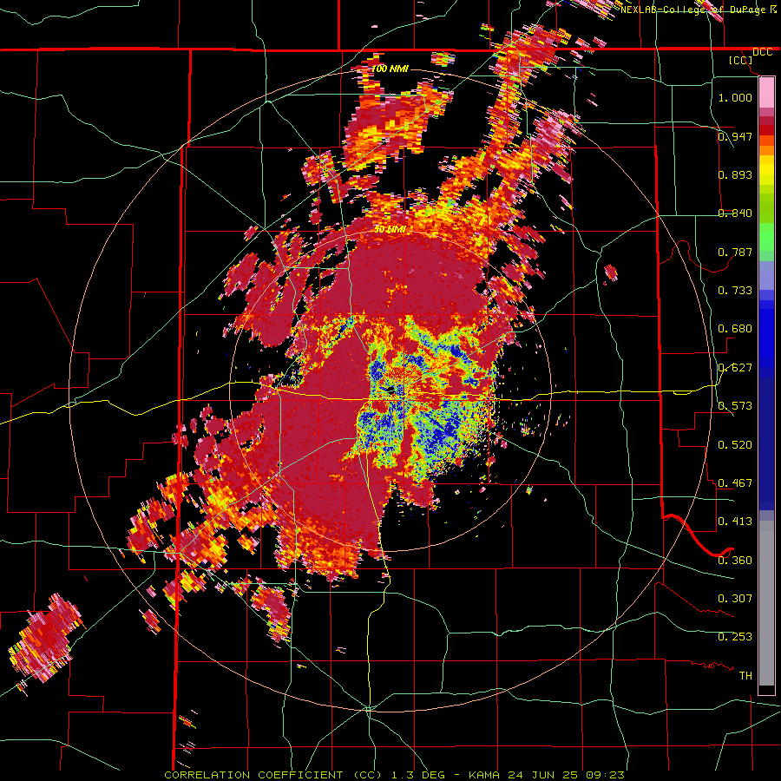Select the 0.573 scale value
The image size is (781, 781).
coord(735,406)
